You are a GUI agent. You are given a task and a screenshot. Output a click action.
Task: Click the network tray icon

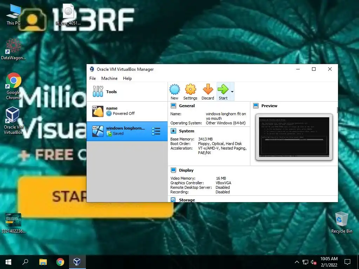305,262
